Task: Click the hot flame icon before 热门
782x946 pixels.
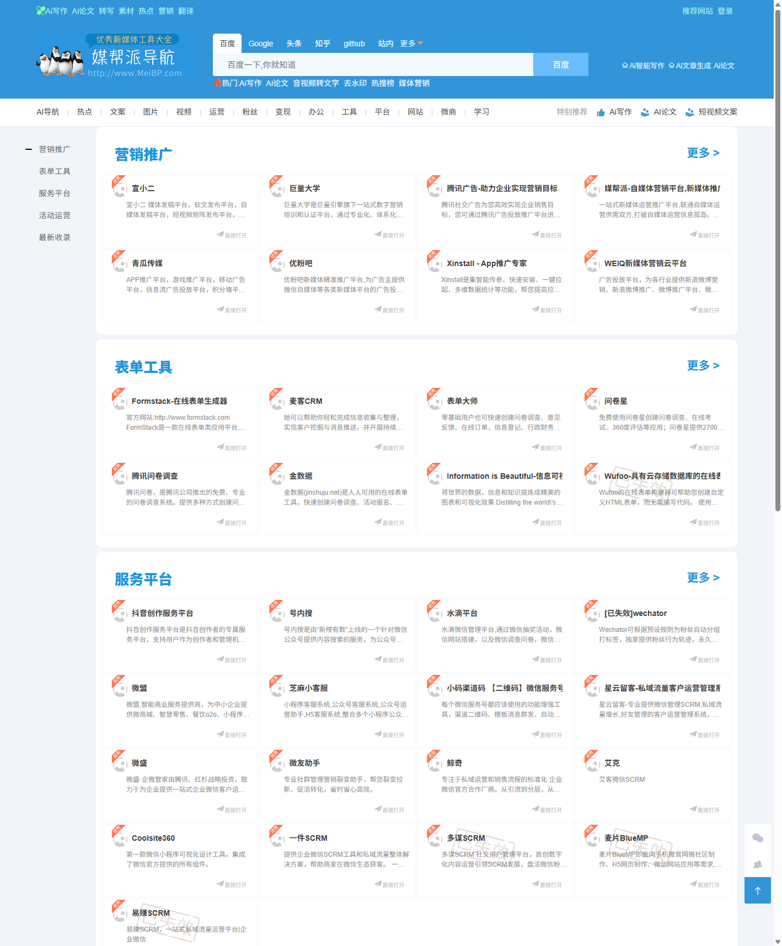Action: click(x=218, y=83)
